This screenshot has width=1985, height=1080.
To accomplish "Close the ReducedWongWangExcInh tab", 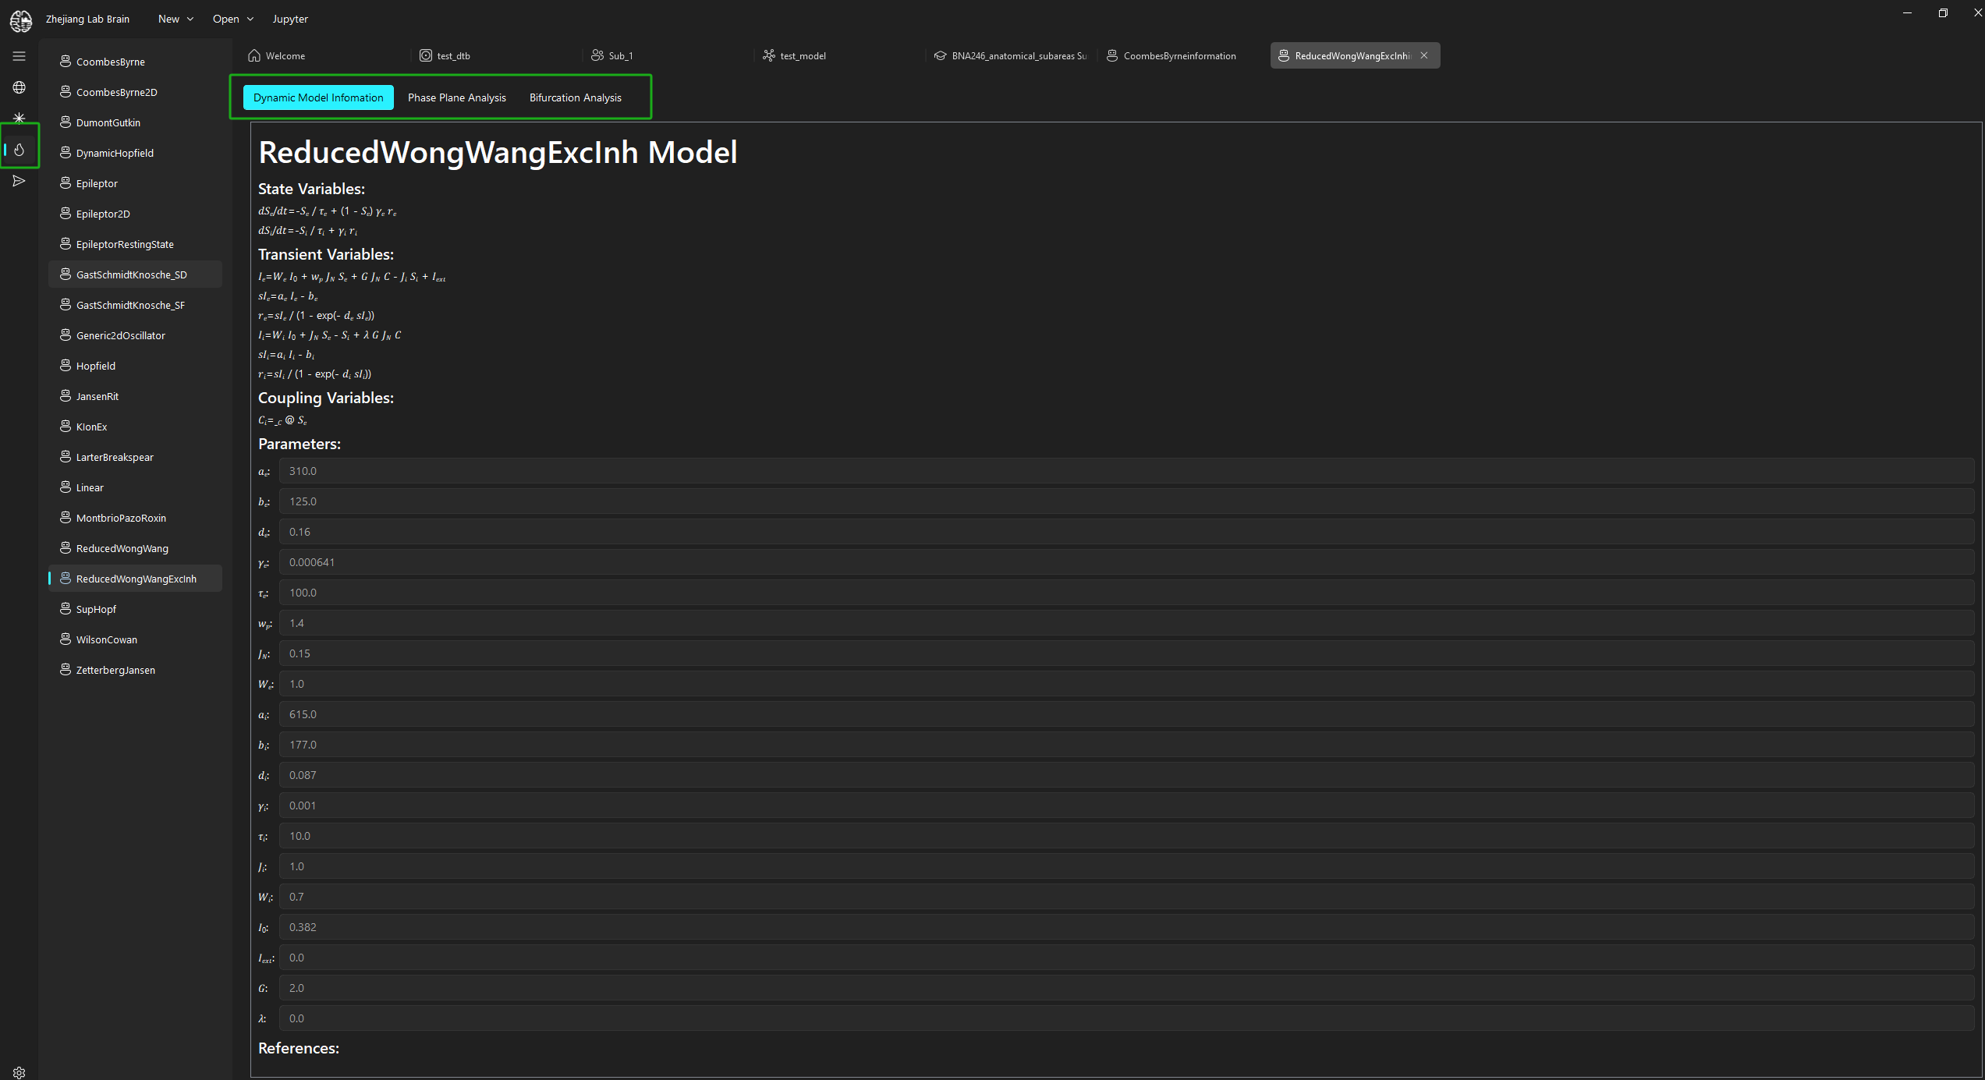I will (x=1424, y=55).
